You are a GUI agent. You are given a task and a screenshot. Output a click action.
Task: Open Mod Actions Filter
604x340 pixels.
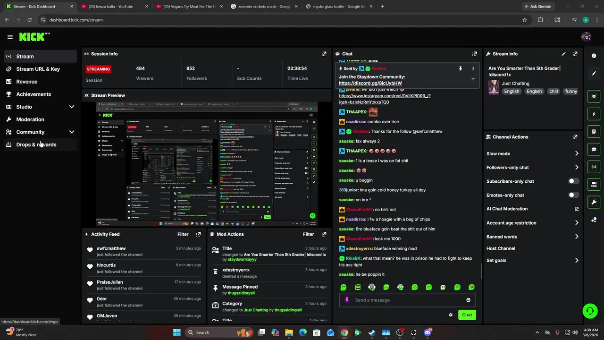[308, 234]
